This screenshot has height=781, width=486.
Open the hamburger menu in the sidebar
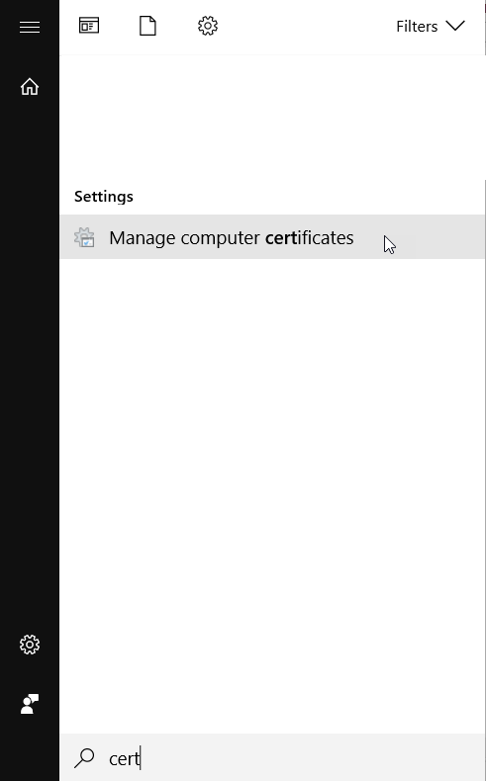[x=30, y=27]
